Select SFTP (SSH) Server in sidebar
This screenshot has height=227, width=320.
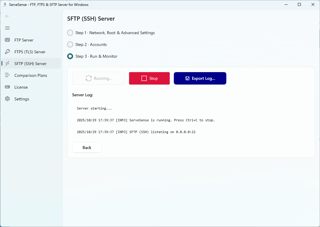[31, 63]
